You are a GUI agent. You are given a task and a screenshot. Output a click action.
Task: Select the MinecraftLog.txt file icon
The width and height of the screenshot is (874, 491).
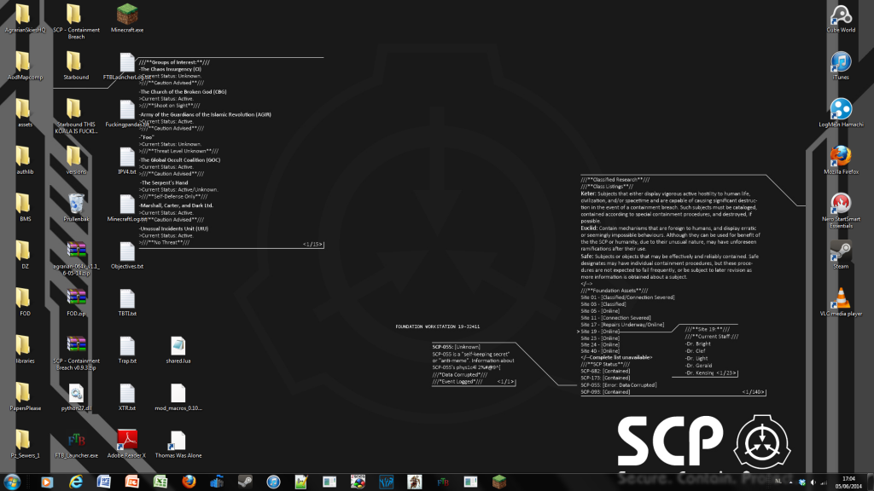pyautogui.click(x=127, y=205)
